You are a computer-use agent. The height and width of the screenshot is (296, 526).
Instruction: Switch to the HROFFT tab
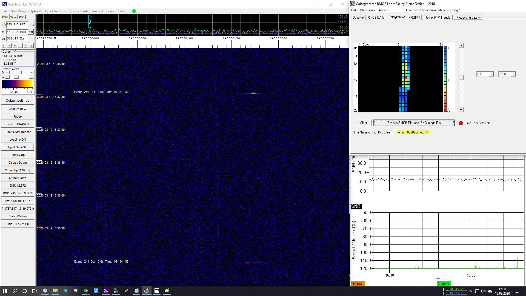[414, 18]
